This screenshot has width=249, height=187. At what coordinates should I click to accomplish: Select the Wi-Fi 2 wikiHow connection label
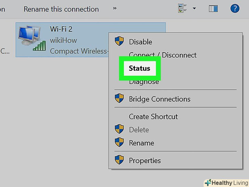tap(63, 40)
